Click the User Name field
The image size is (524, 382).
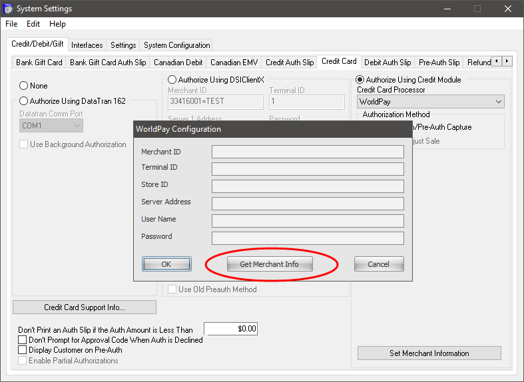[308, 221]
